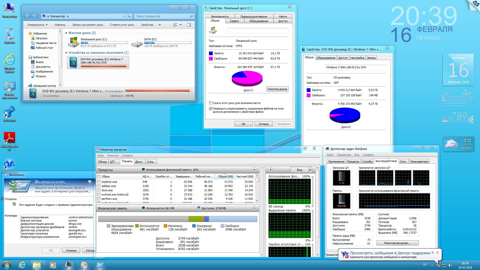Open Adobe Reader XI desktop icon
This screenshot has width=480, height=270.
click(x=9, y=138)
